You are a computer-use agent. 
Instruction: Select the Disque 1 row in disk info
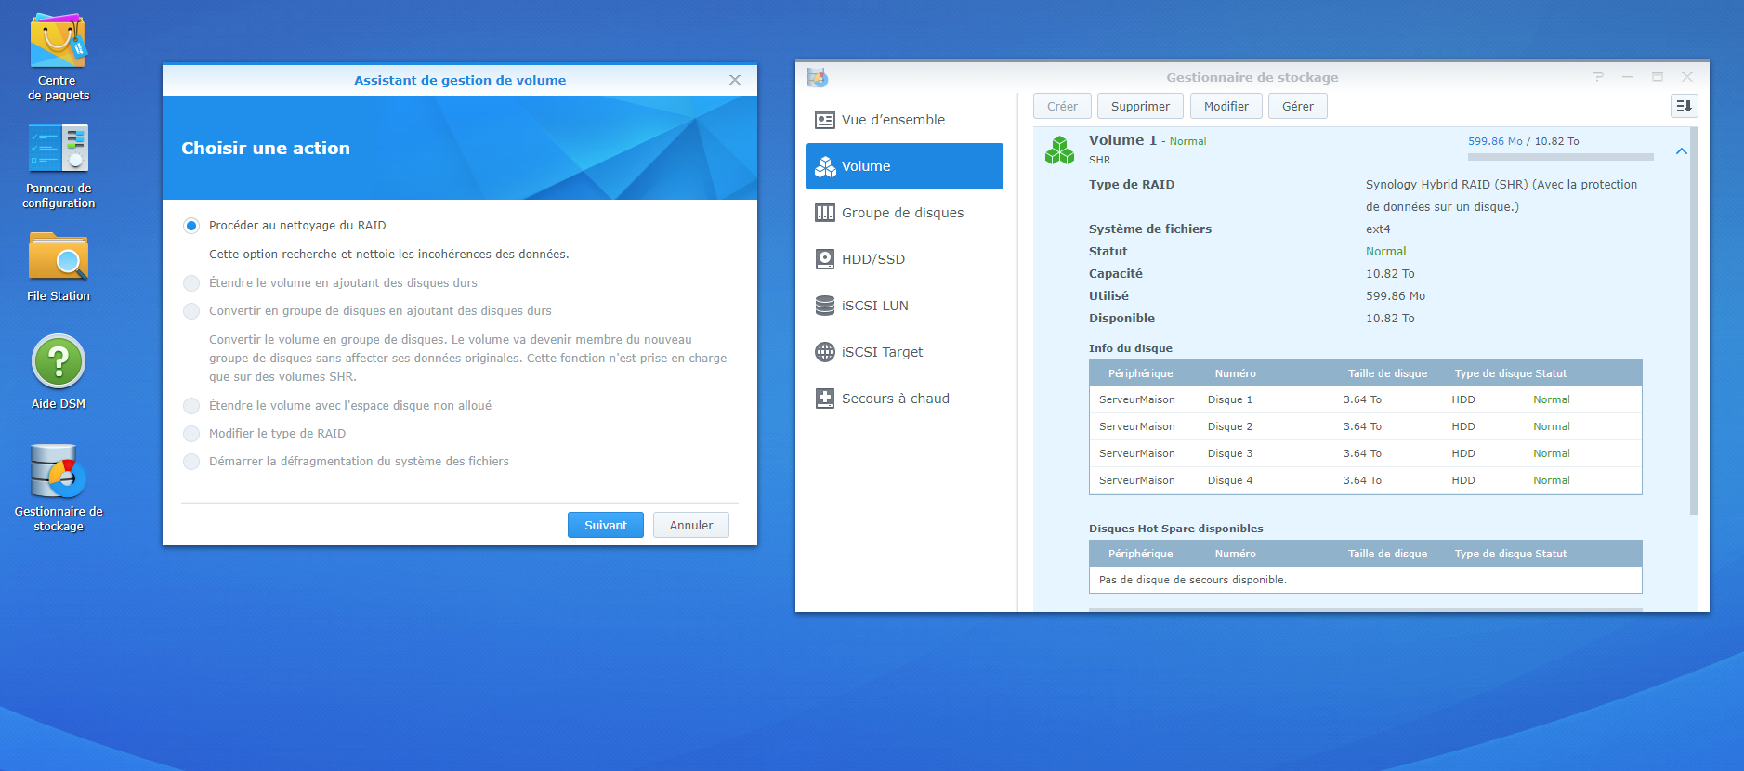pos(1366,399)
